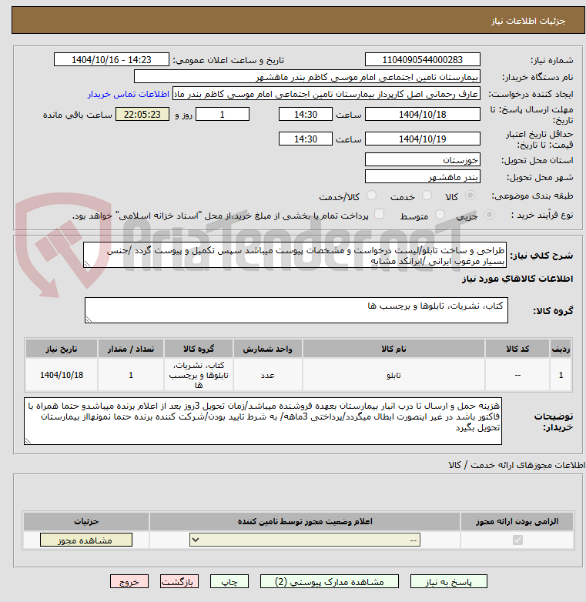Image resolution: width=586 pixels, height=602 pixels.
Task: Click the اطلاعات مجوزهای ارائه خدمت / کالا heading
Action: tap(517, 465)
